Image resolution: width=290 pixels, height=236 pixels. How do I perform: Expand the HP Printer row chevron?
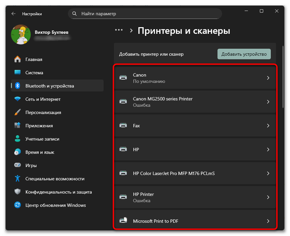point(268,197)
